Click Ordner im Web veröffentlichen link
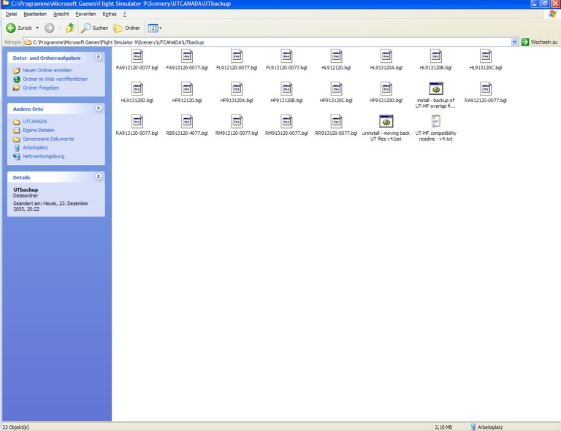The image size is (561, 431). (55, 79)
